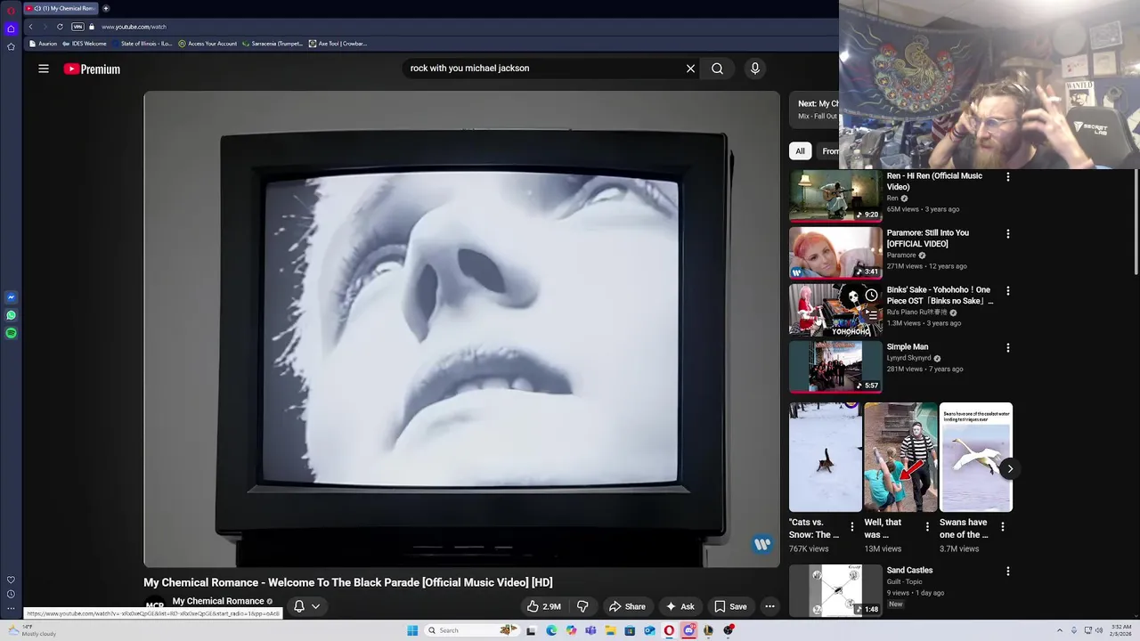
Task: Open the Opera menu logo at top-left
Action: pyautogui.click(x=11, y=10)
